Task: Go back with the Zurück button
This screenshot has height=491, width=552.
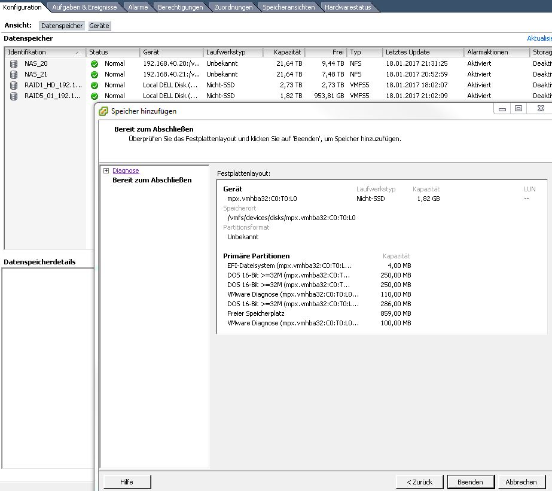Action: 419,481
